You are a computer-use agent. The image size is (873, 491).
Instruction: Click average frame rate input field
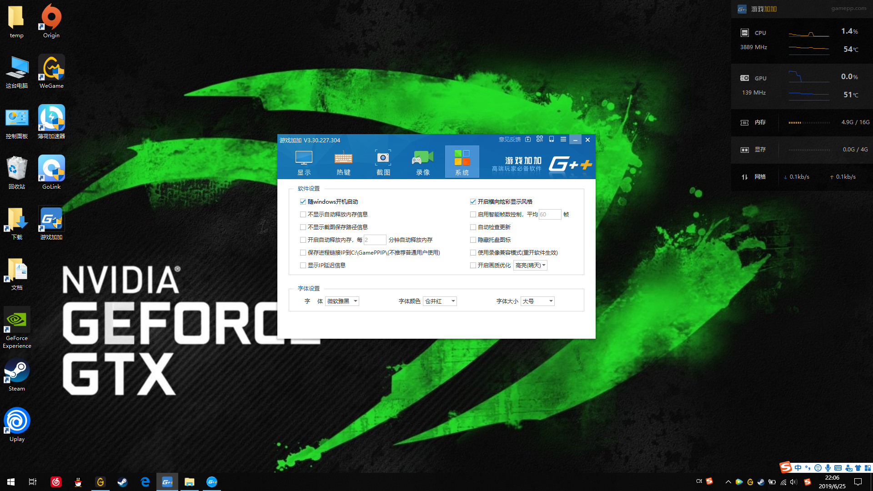click(550, 214)
